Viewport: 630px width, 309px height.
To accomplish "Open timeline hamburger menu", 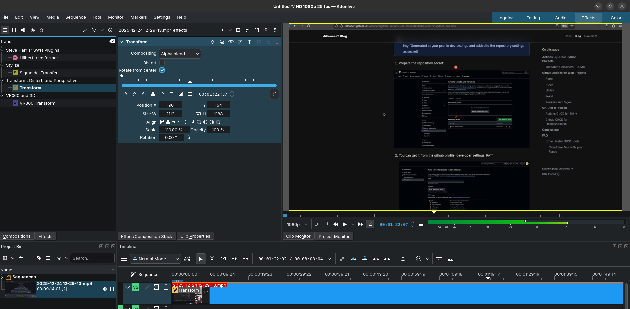I will [x=124, y=259].
